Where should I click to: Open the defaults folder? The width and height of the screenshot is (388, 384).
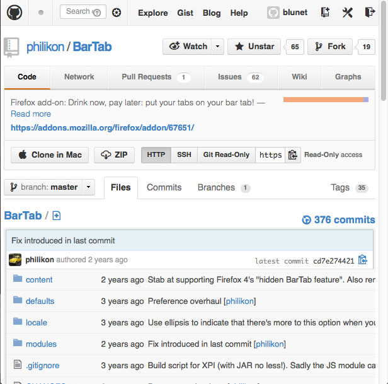(40, 301)
